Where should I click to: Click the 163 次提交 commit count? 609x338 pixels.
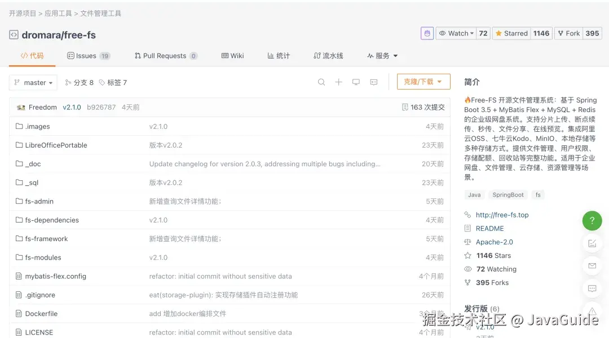pos(423,107)
